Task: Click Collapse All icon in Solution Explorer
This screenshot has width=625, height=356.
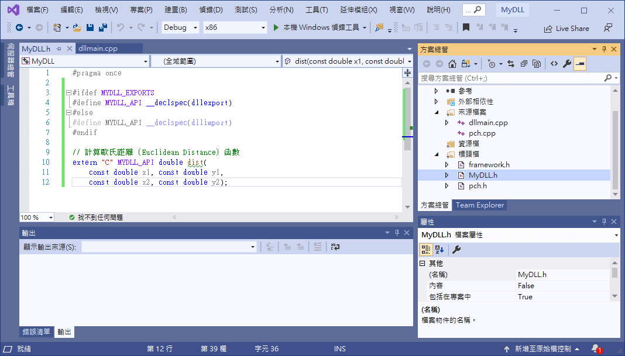Action: pos(524,64)
